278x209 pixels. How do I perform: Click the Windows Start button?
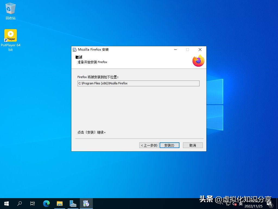point(6,203)
